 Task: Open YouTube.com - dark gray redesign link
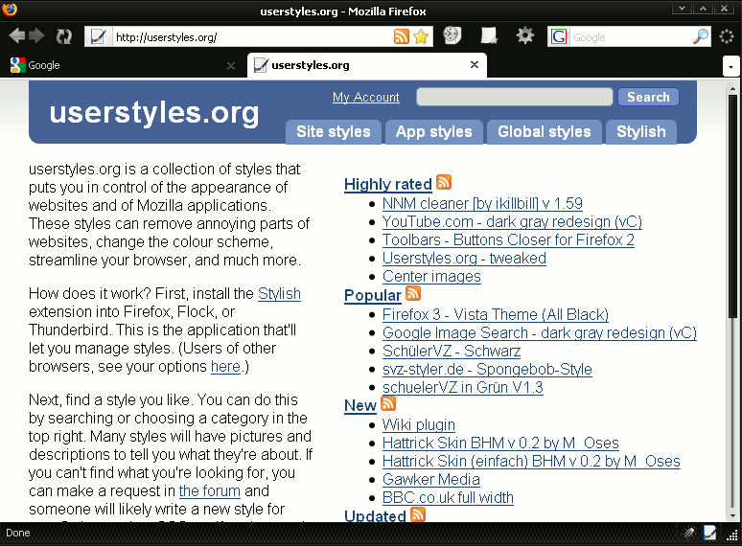pos(512,221)
